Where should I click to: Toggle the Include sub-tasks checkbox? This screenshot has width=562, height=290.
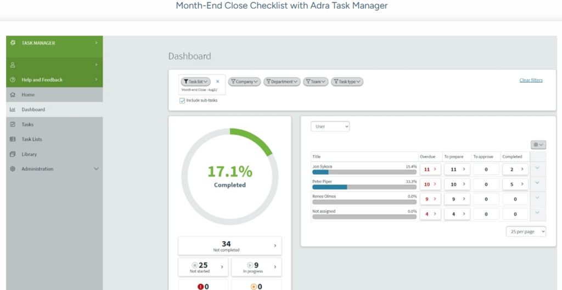click(x=182, y=101)
